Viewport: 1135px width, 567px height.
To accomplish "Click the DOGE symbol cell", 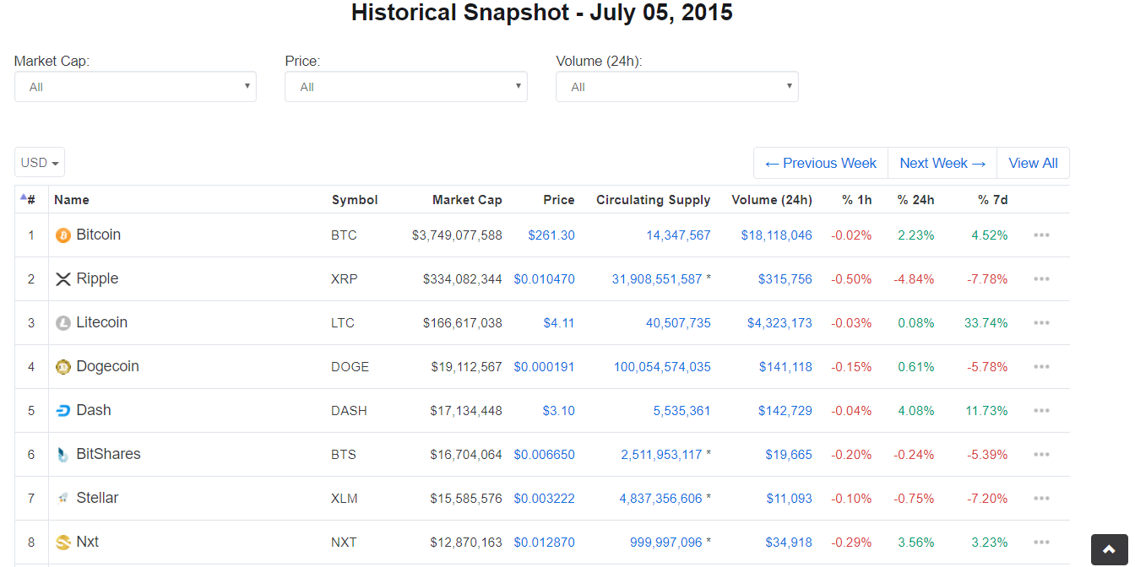I will click(x=350, y=367).
